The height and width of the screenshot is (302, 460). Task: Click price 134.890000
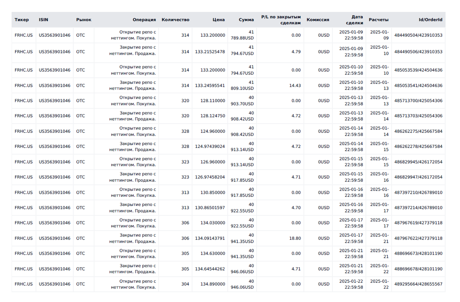(213, 284)
